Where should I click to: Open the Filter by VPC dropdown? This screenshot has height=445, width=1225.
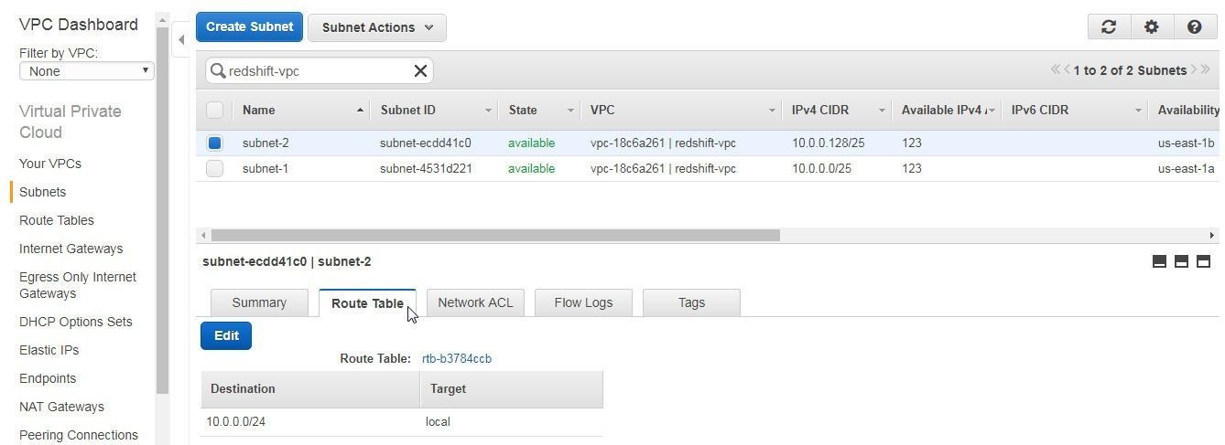click(87, 70)
